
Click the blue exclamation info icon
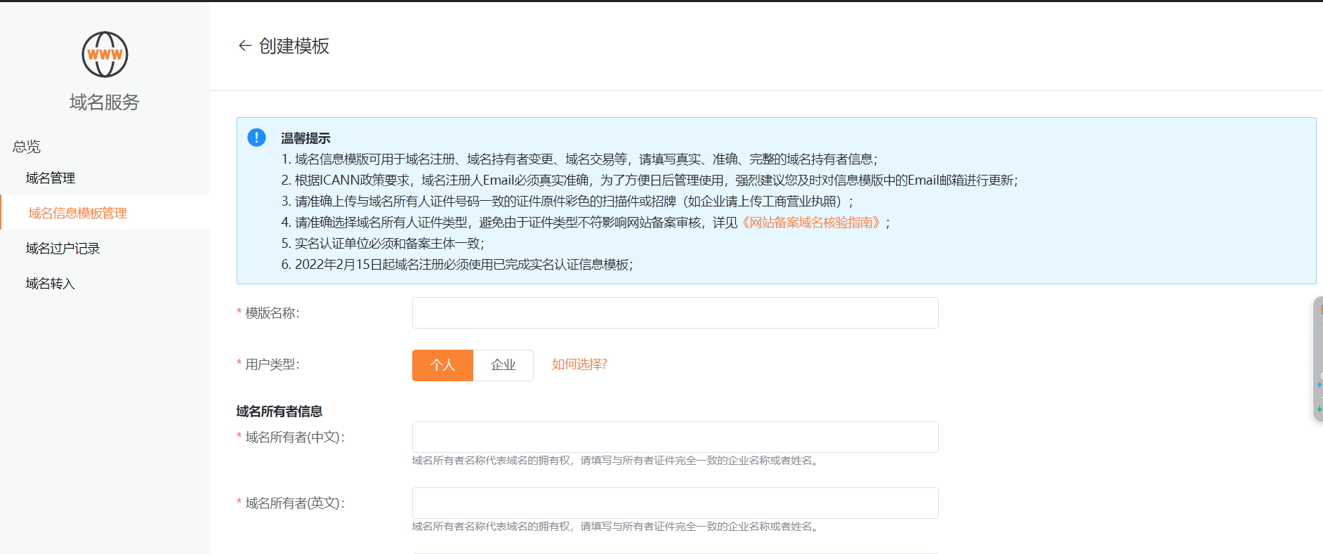click(256, 138)
